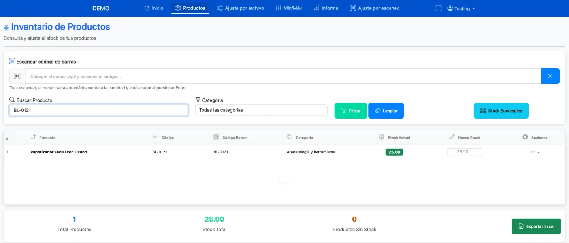Reset filters with Limpiar button

[x=386, y=111]
